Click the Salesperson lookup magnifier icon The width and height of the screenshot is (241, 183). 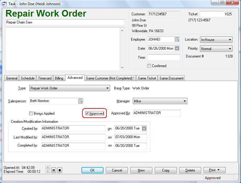pyautogui.click(x=81, y=101)
